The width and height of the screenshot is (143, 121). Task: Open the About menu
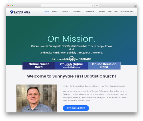(55, 12)
